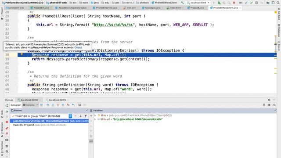Screen dimensions: 281x158
Task: Open Git history clock icon
Action: pos(256,3)
